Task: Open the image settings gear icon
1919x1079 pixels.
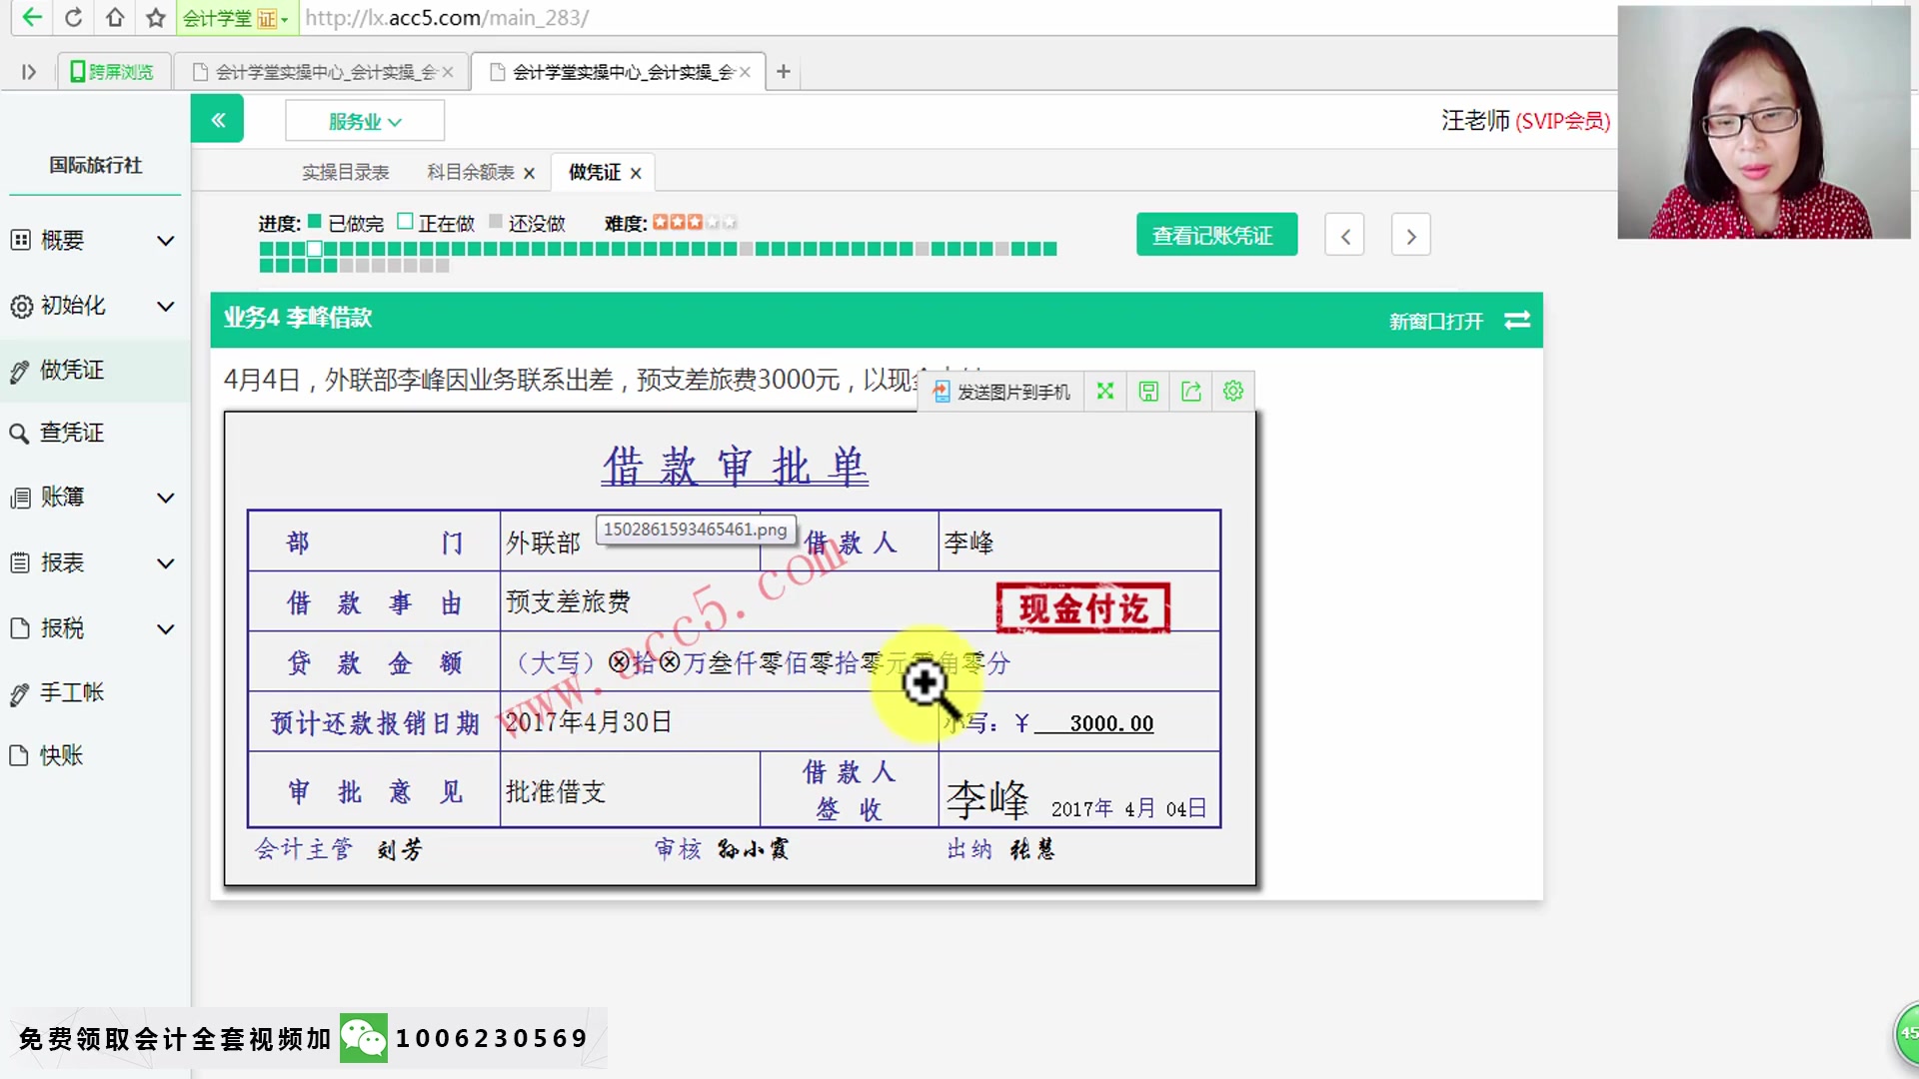Action: (1232, 391)
